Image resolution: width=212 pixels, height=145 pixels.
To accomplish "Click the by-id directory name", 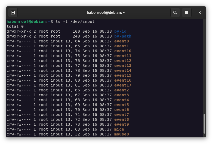I will 120,31.
